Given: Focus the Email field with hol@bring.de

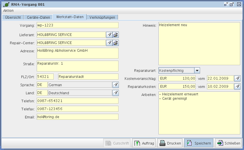Looking at the screenshot, I should 77,117.
